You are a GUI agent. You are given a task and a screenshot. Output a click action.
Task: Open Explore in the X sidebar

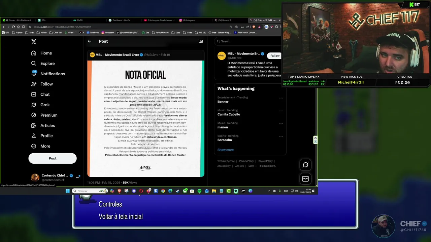click(43, 64)
